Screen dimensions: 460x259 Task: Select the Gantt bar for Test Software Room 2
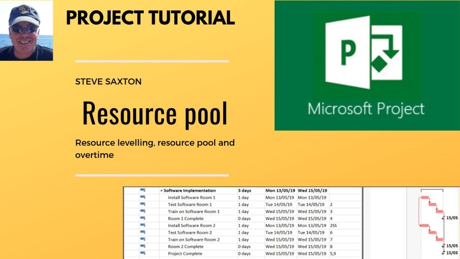(x=432, y=232)
